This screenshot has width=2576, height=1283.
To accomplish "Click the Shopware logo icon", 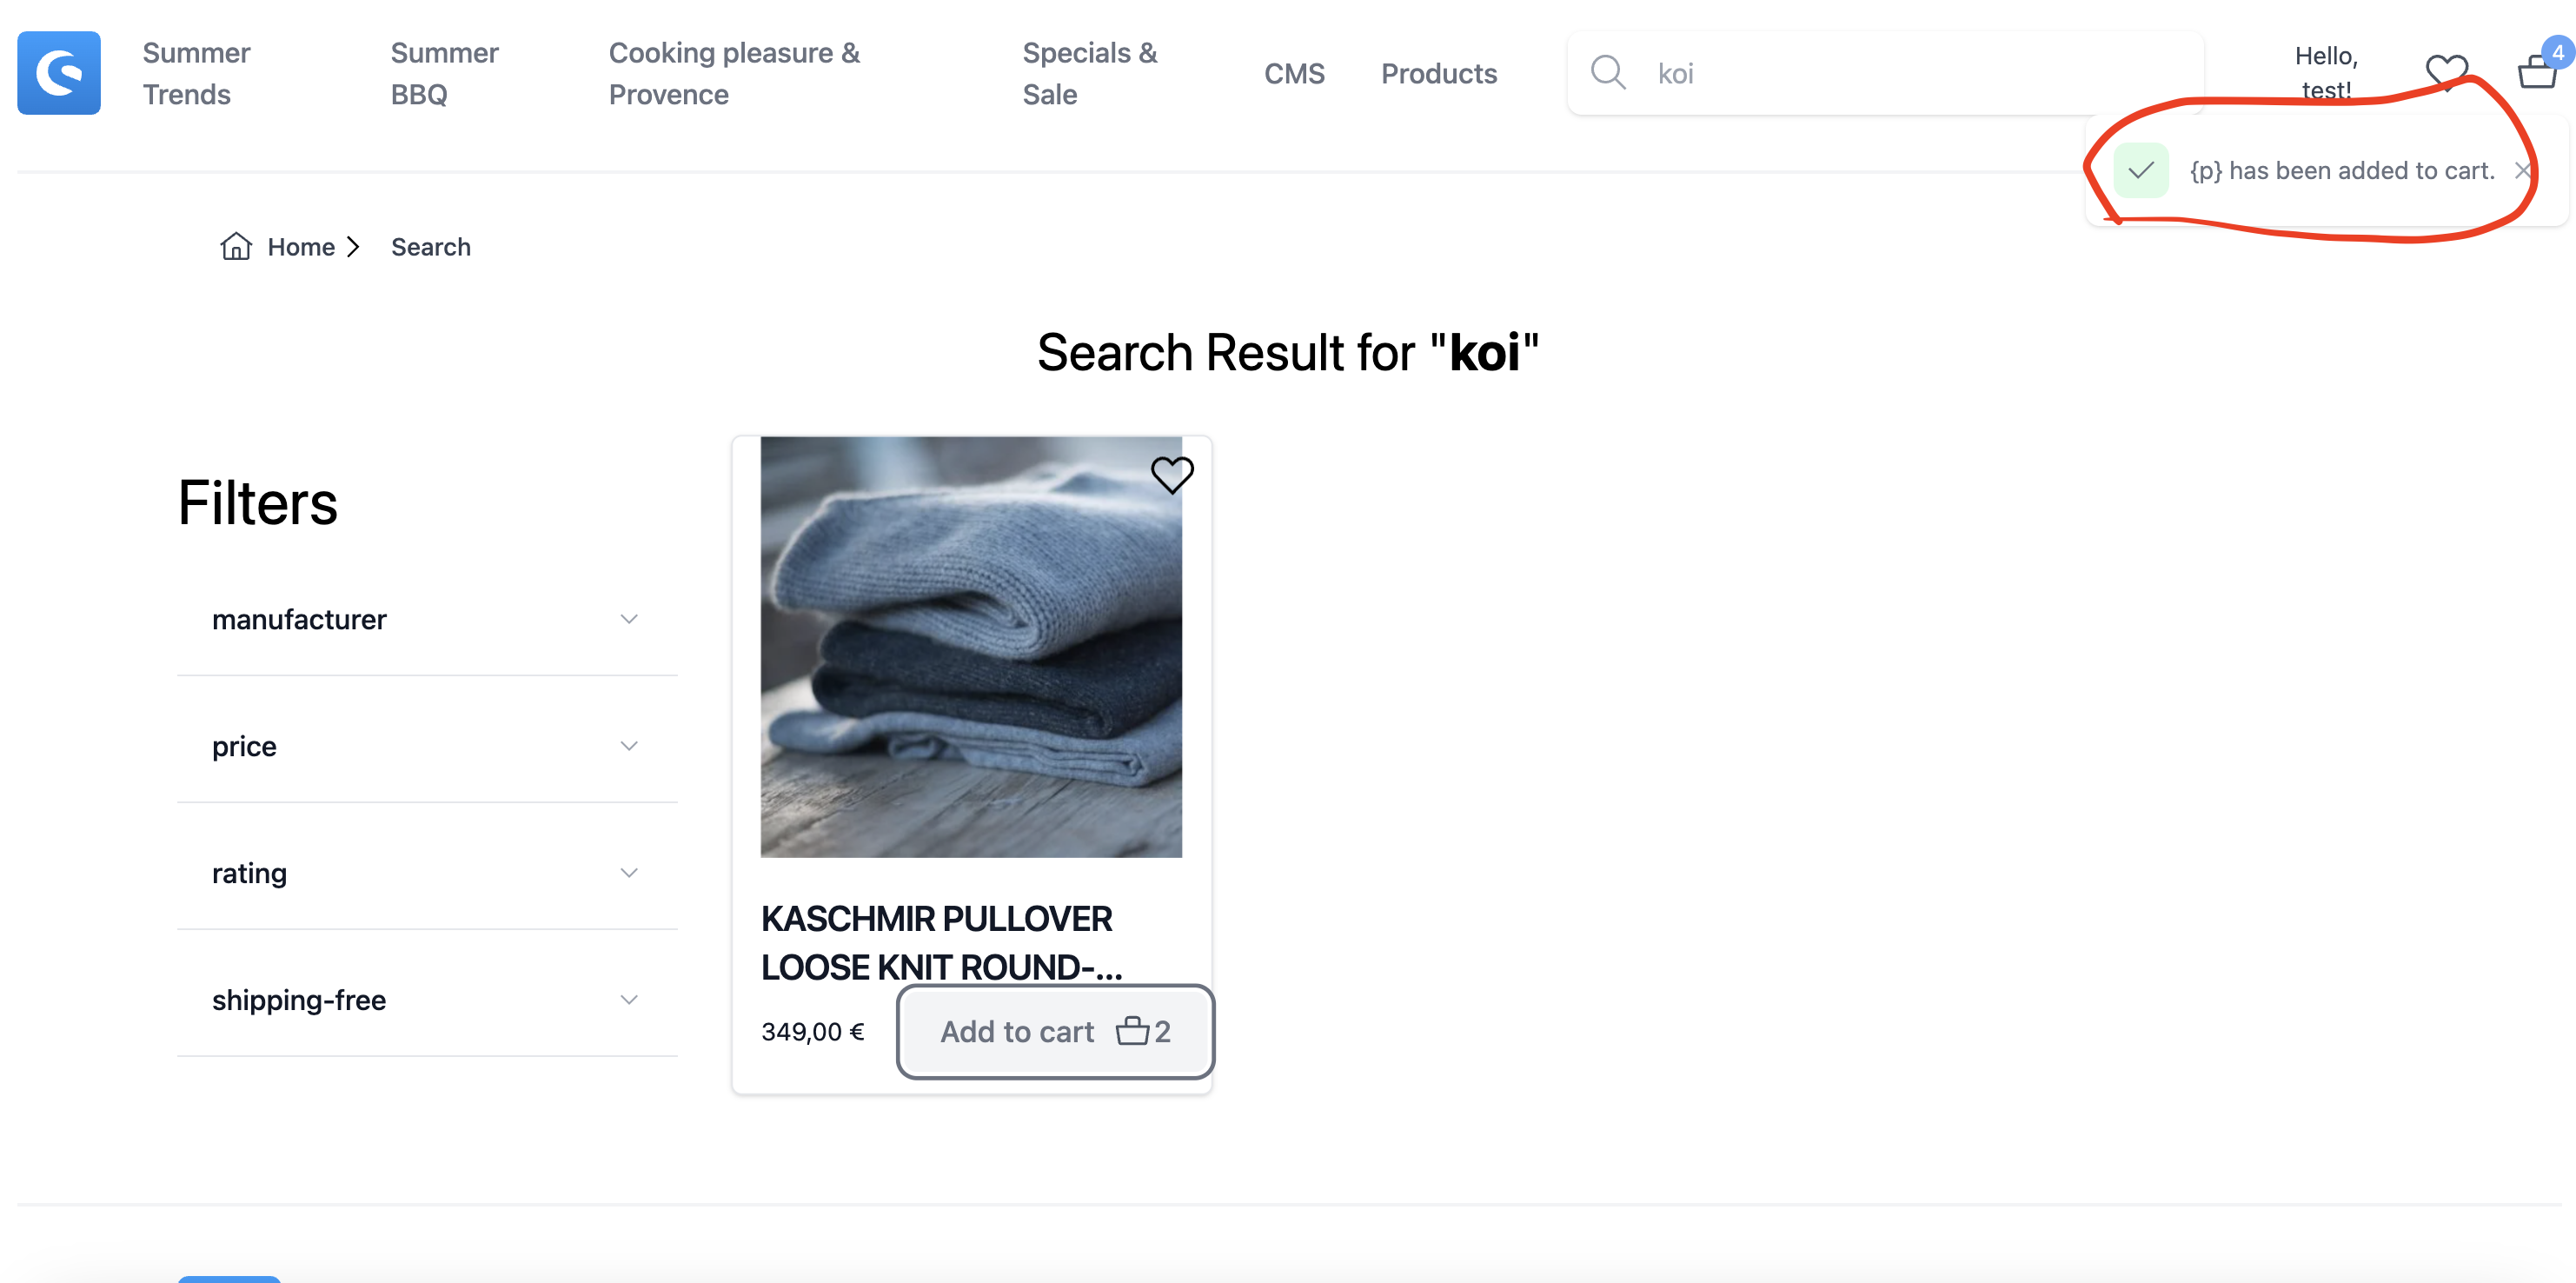I will pos(58,72).
